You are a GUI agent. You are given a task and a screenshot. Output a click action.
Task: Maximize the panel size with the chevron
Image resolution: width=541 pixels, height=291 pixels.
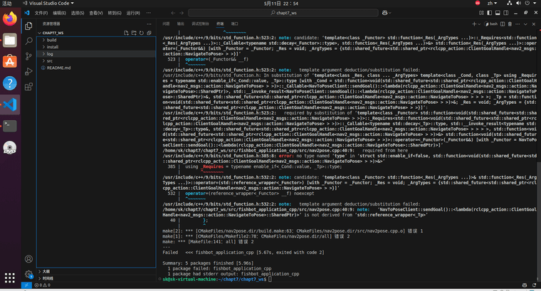click(x=525, y=24)
